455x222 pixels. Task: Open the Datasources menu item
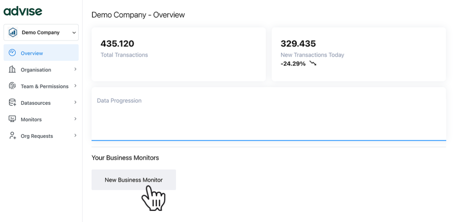(36, 103)
